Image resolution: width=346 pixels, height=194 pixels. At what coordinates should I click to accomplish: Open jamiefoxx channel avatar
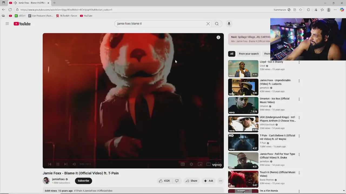(x=46, y=181)
